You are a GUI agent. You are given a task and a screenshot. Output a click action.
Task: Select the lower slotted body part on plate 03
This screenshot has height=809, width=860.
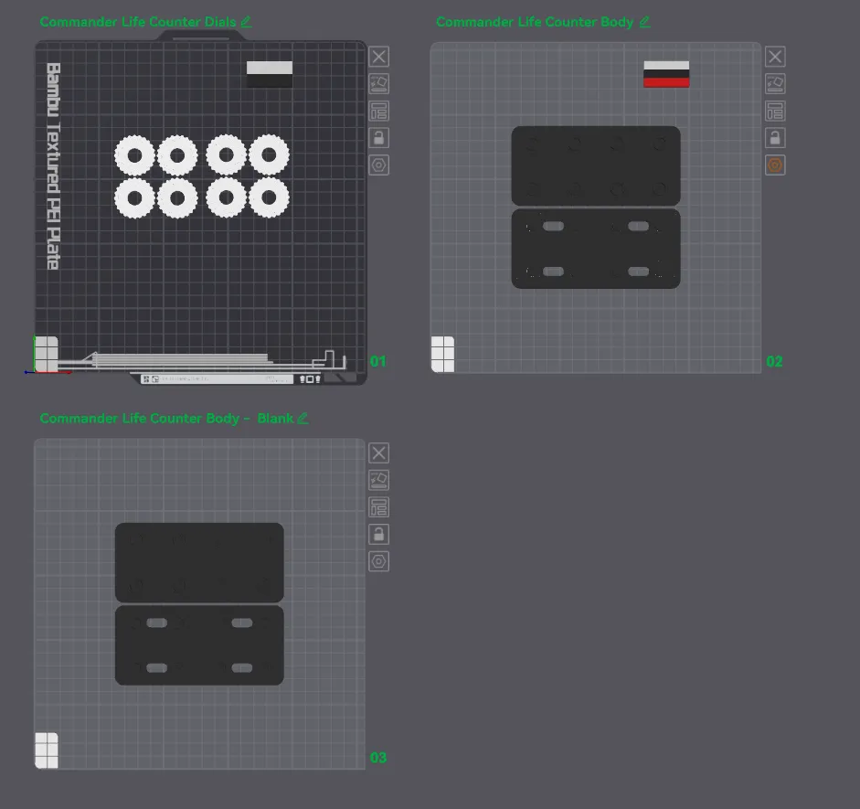click(x=199, y=645)
